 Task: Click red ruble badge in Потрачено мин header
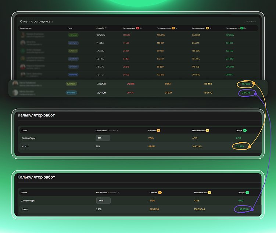[137, 28]
